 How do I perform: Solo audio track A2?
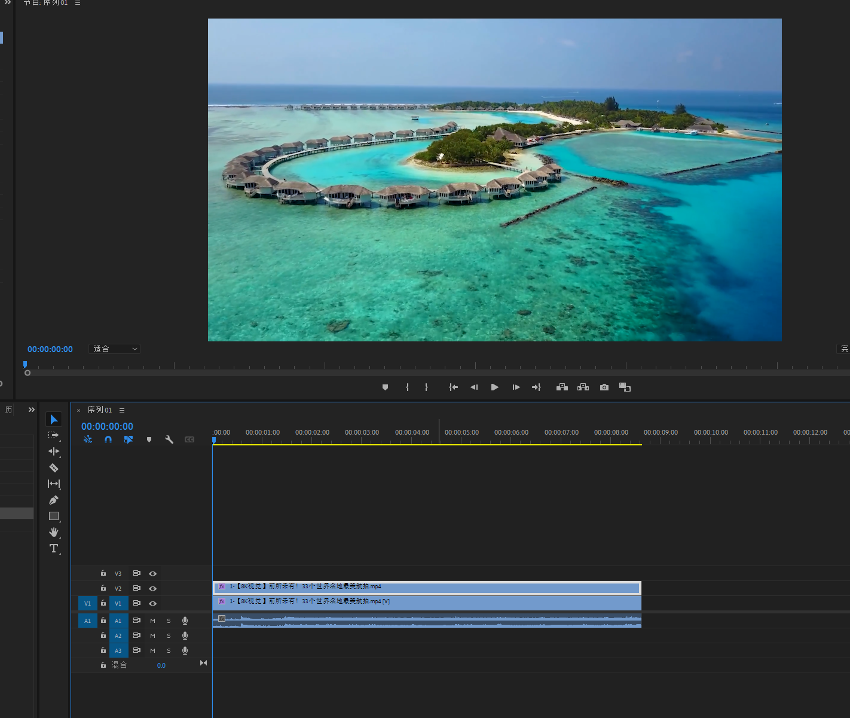pyautogui.click(x=169, y=635)
